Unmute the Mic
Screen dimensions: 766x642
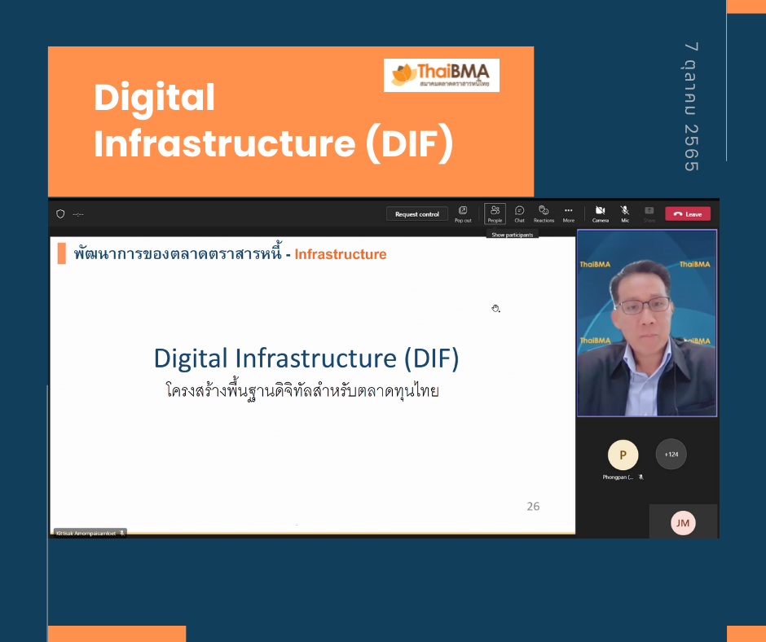click(625, 213)
